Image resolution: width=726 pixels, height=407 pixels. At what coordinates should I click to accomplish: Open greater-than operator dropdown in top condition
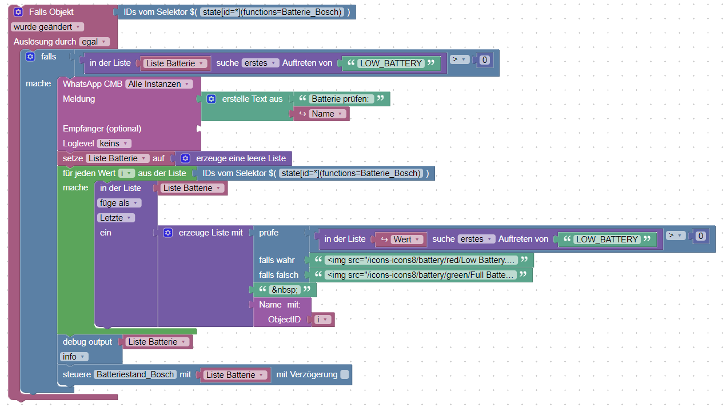(459, 59)
